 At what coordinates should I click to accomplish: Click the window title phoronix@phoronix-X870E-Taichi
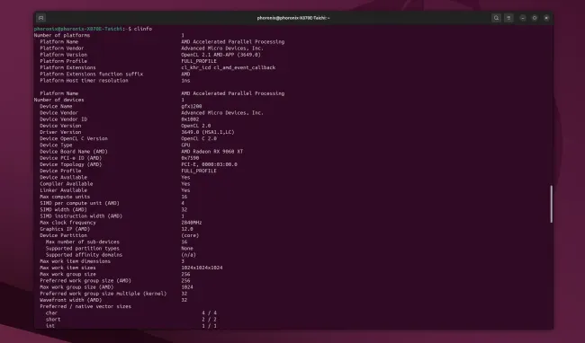[293, 18]
